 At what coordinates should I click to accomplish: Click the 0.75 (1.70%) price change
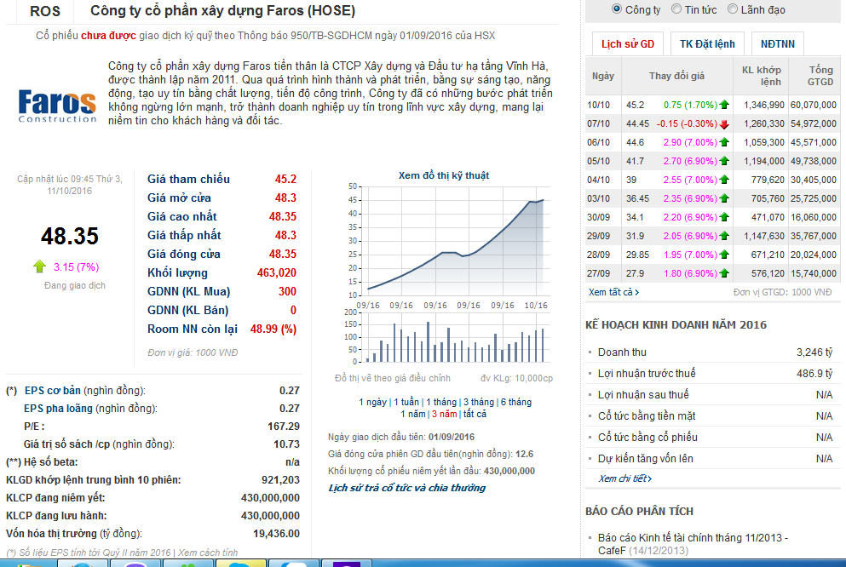point(690,105)
